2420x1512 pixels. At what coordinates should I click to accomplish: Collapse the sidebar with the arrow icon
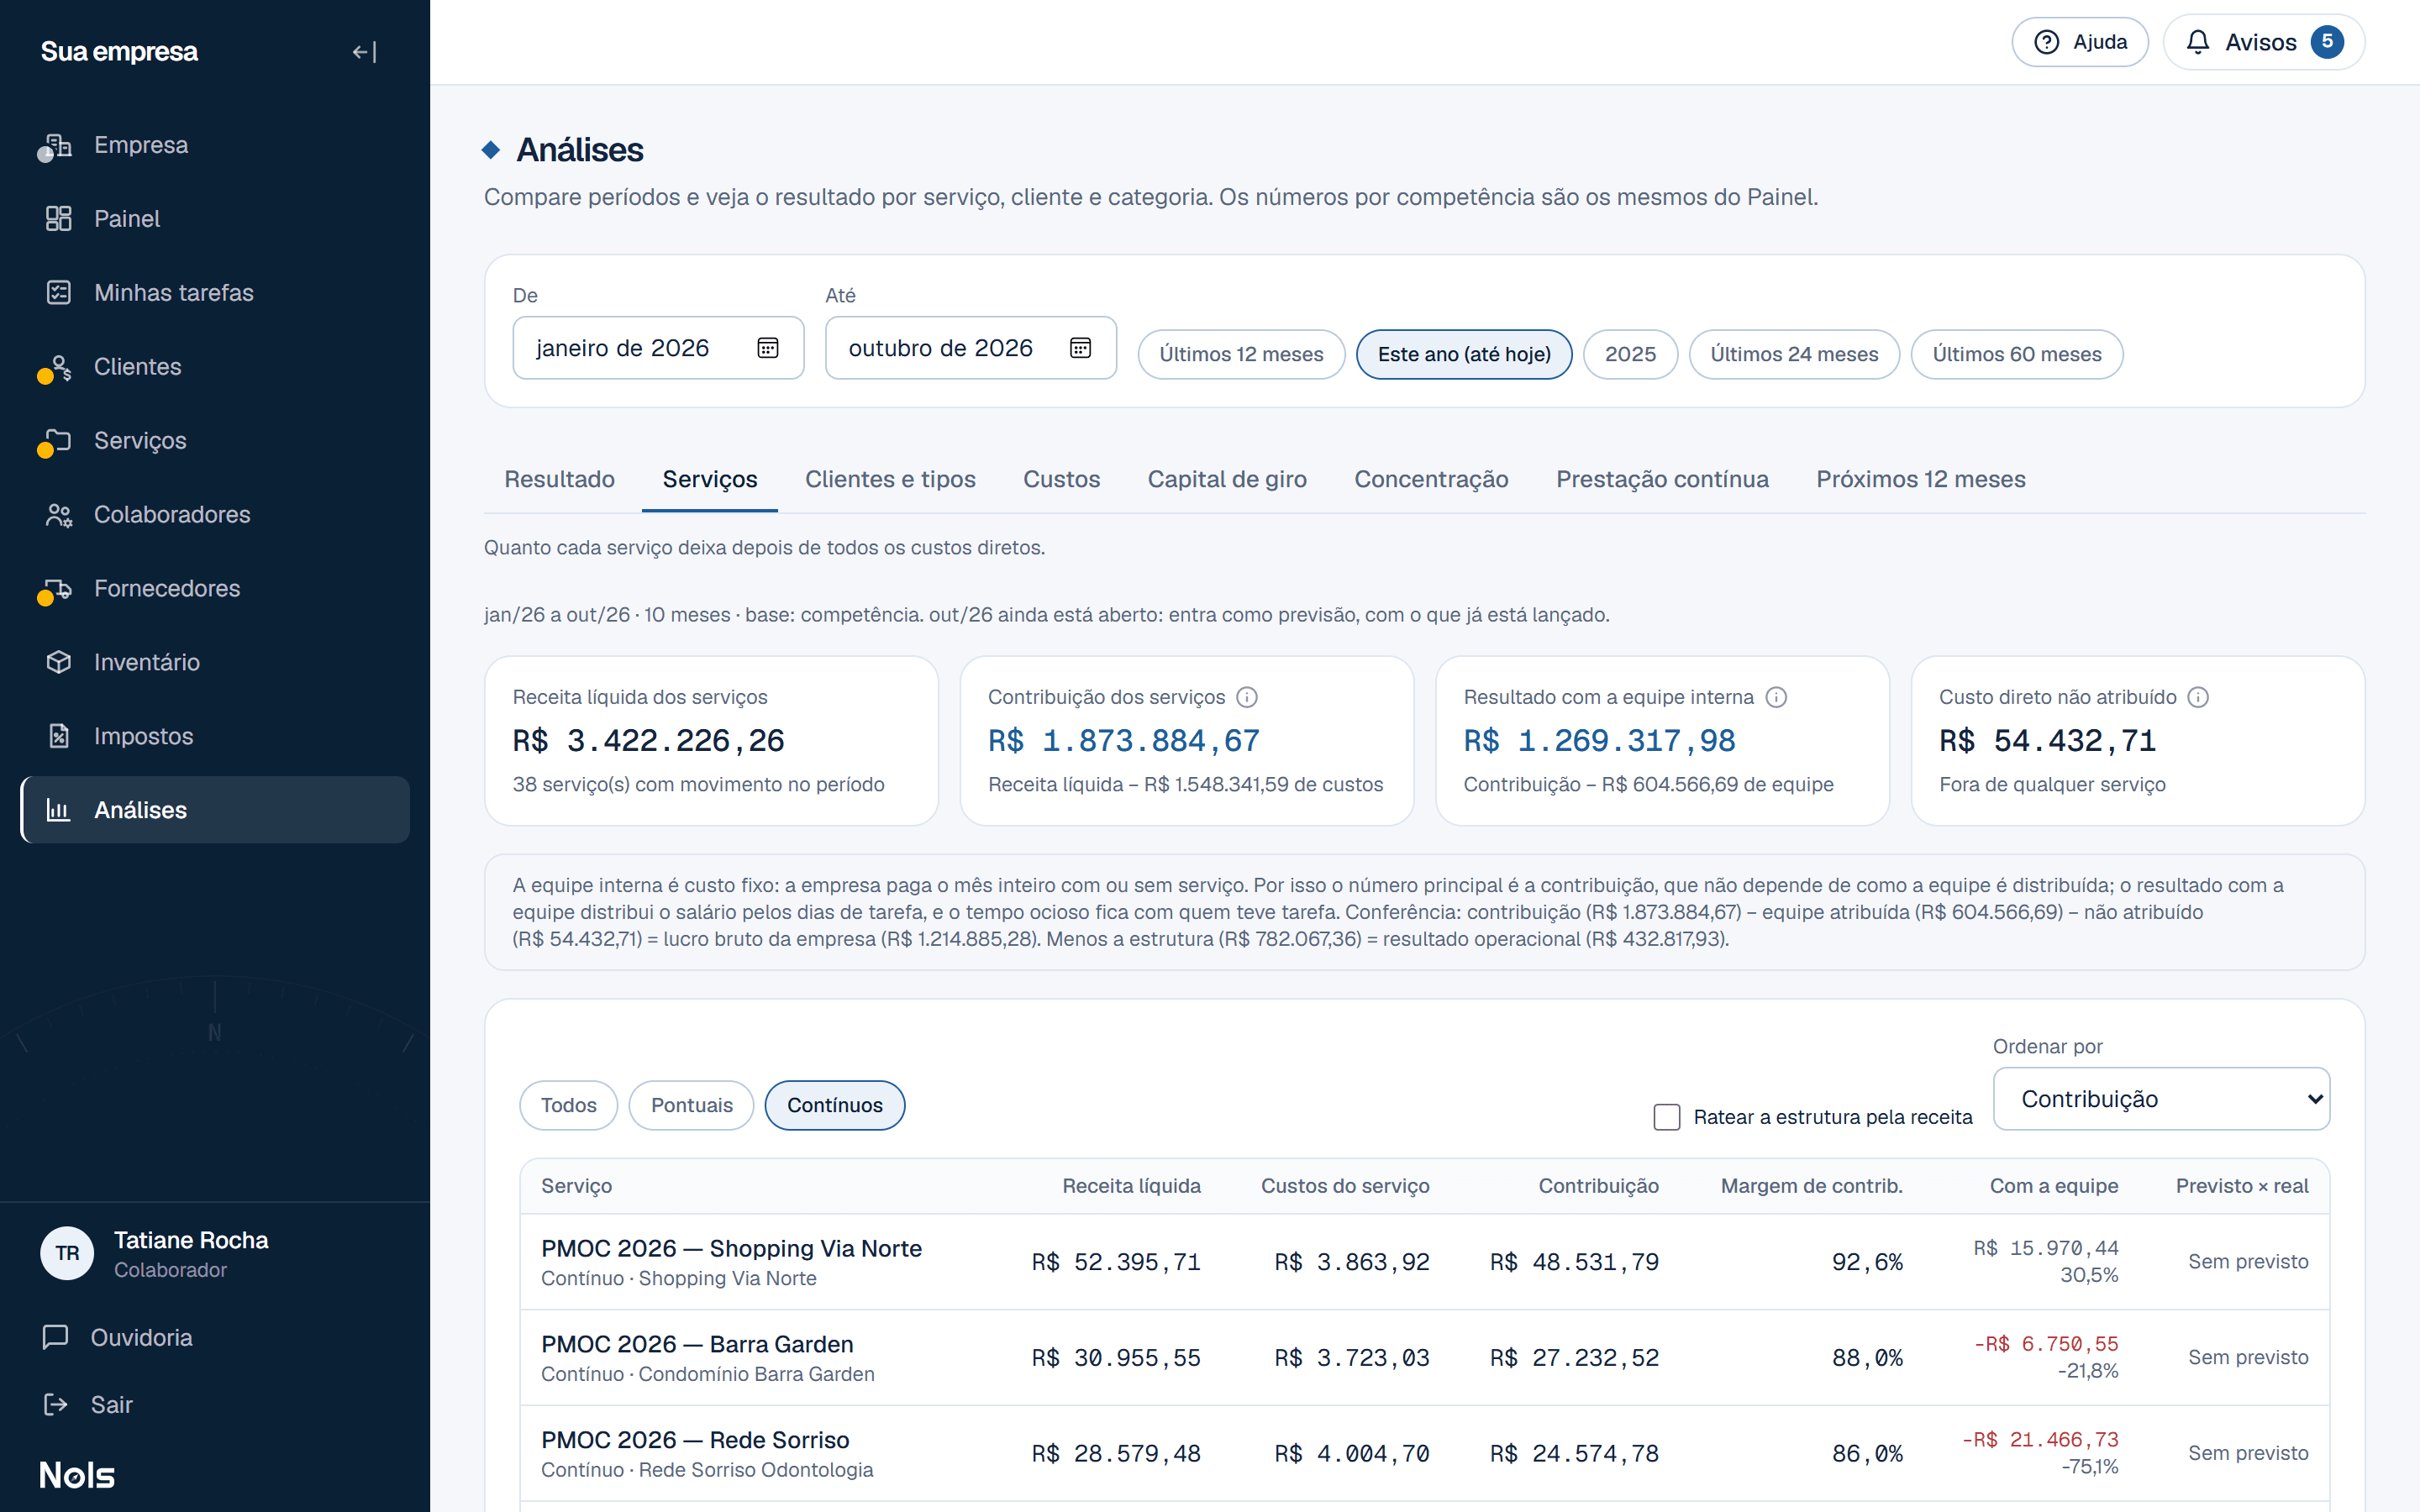(364, 52)
